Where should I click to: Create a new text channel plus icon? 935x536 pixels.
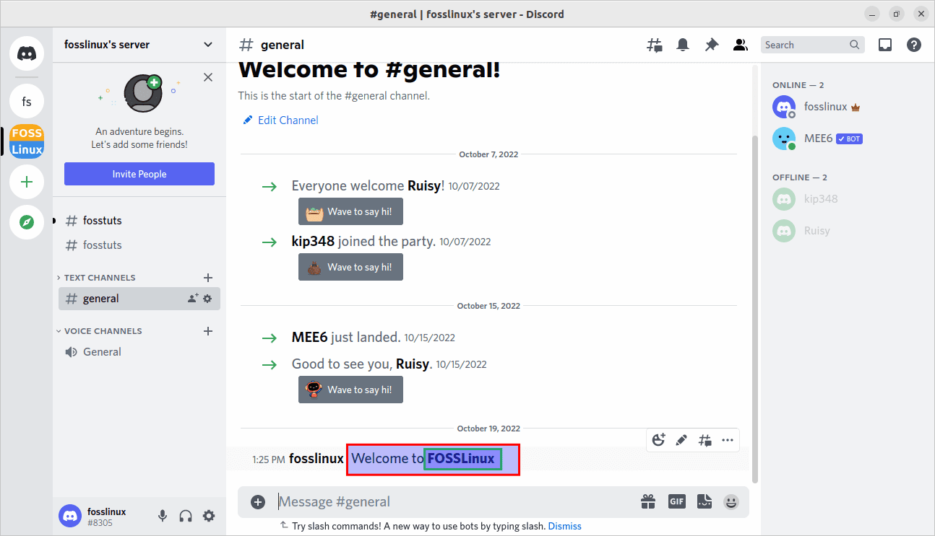[x=208, y=278]
